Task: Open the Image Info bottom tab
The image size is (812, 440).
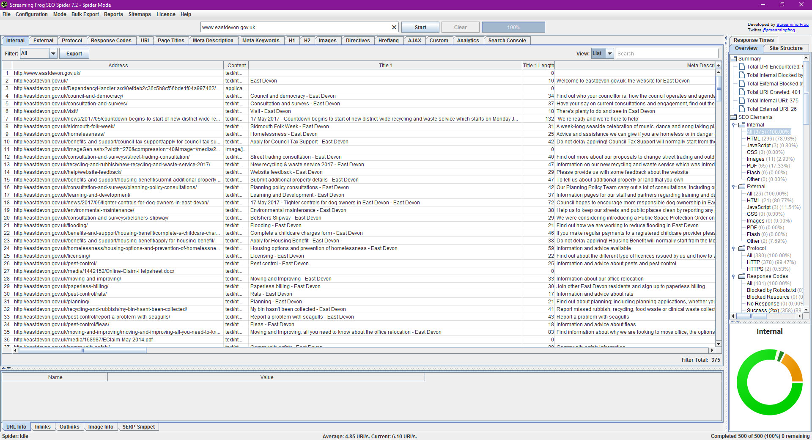Action: pyautogui.click(x=101, y=427)
